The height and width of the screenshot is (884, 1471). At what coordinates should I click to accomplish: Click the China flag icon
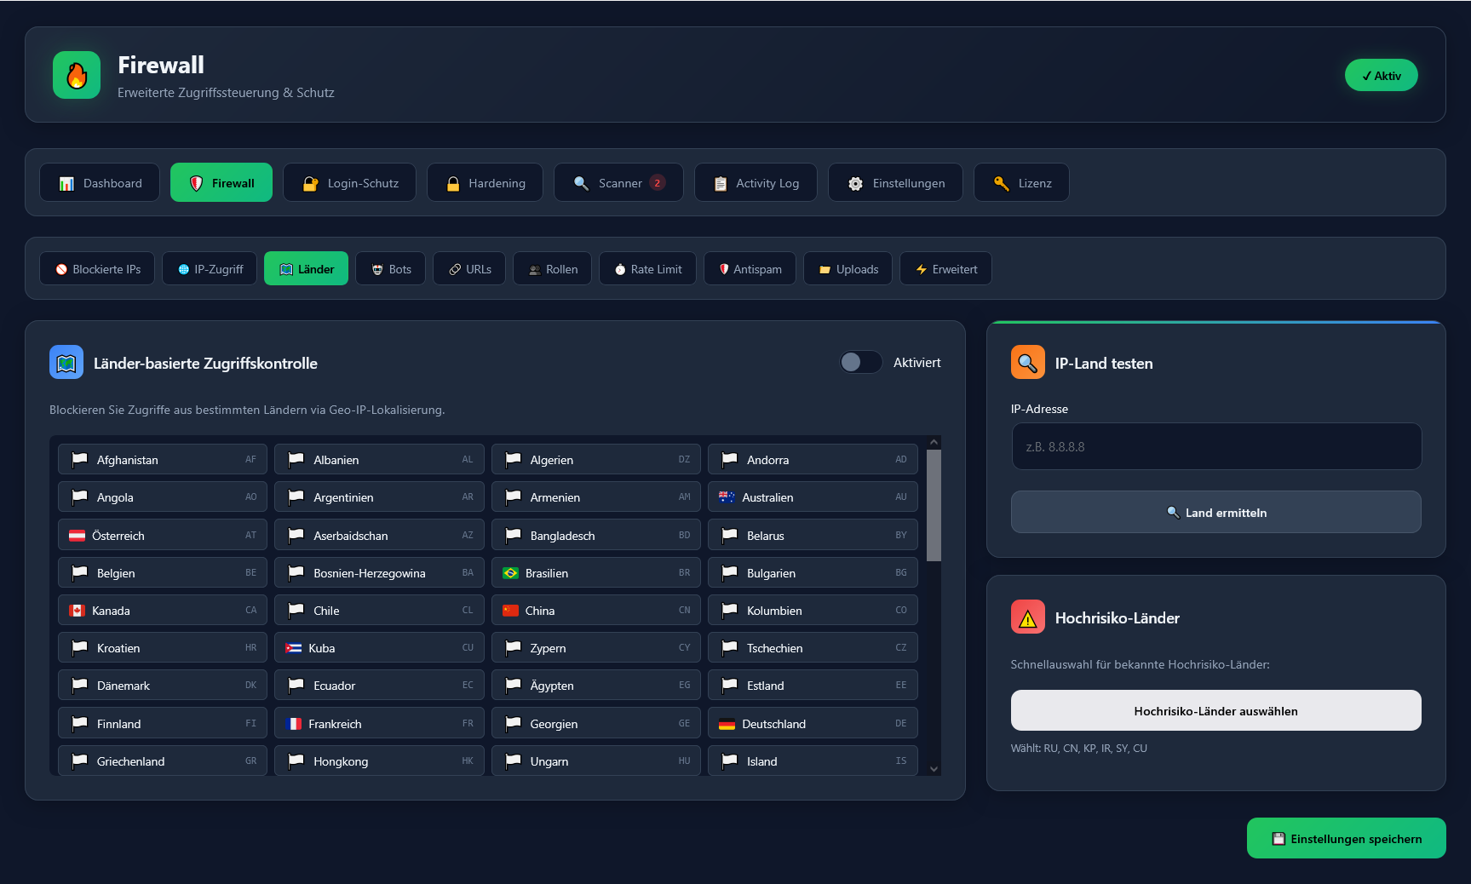pos(510,611)
